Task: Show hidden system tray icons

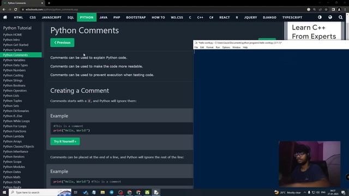Action: coord(305,192)
